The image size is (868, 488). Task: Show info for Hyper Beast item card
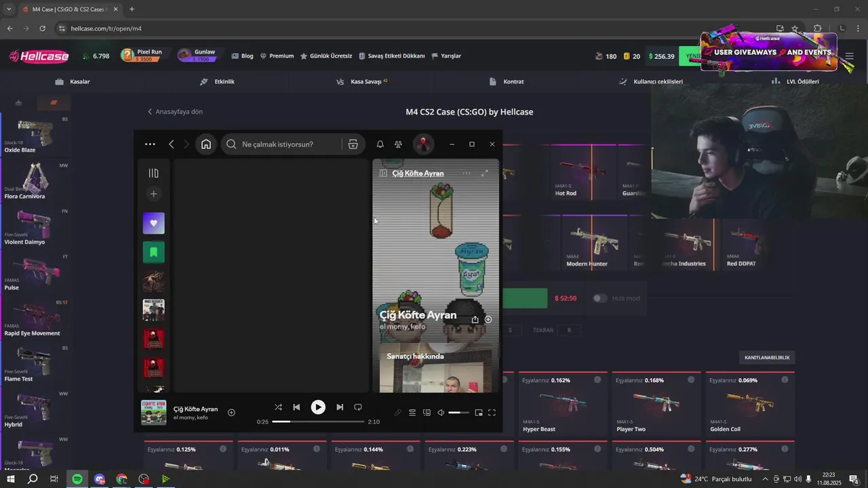[597, 380]
